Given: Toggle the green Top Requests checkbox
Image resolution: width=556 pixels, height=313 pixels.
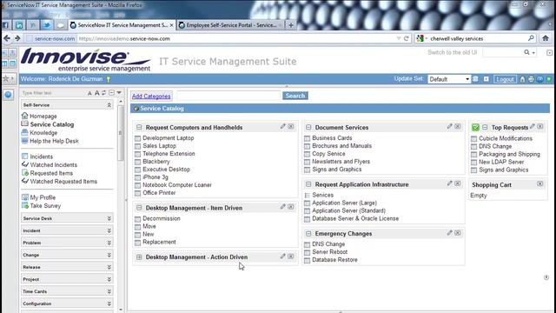Looking at the screenshot, I should tap(475, 128).
